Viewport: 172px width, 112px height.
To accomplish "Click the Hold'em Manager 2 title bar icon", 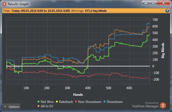I will pos(4,4).
